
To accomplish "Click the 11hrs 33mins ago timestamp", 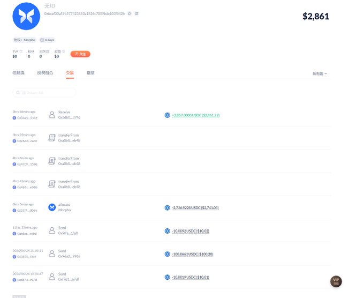I will click(x=25, y=227).
